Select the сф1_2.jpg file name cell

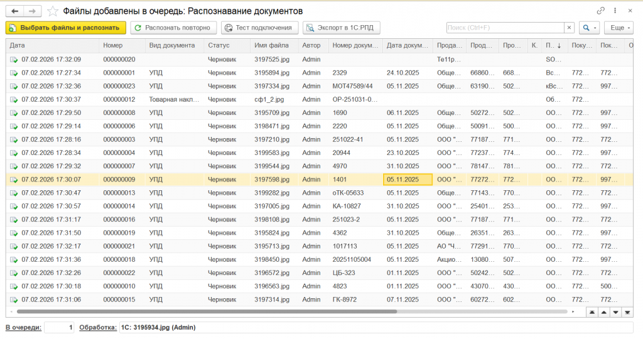pos(274,99)
